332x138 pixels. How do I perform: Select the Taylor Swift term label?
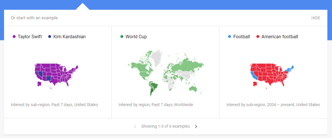[x=30, y=37]
